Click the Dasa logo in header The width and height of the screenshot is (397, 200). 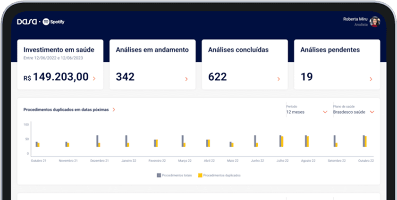pyautogui.click(x=27, y=22)
